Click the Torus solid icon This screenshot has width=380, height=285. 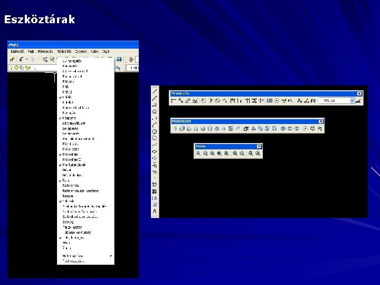pos(217,128)
